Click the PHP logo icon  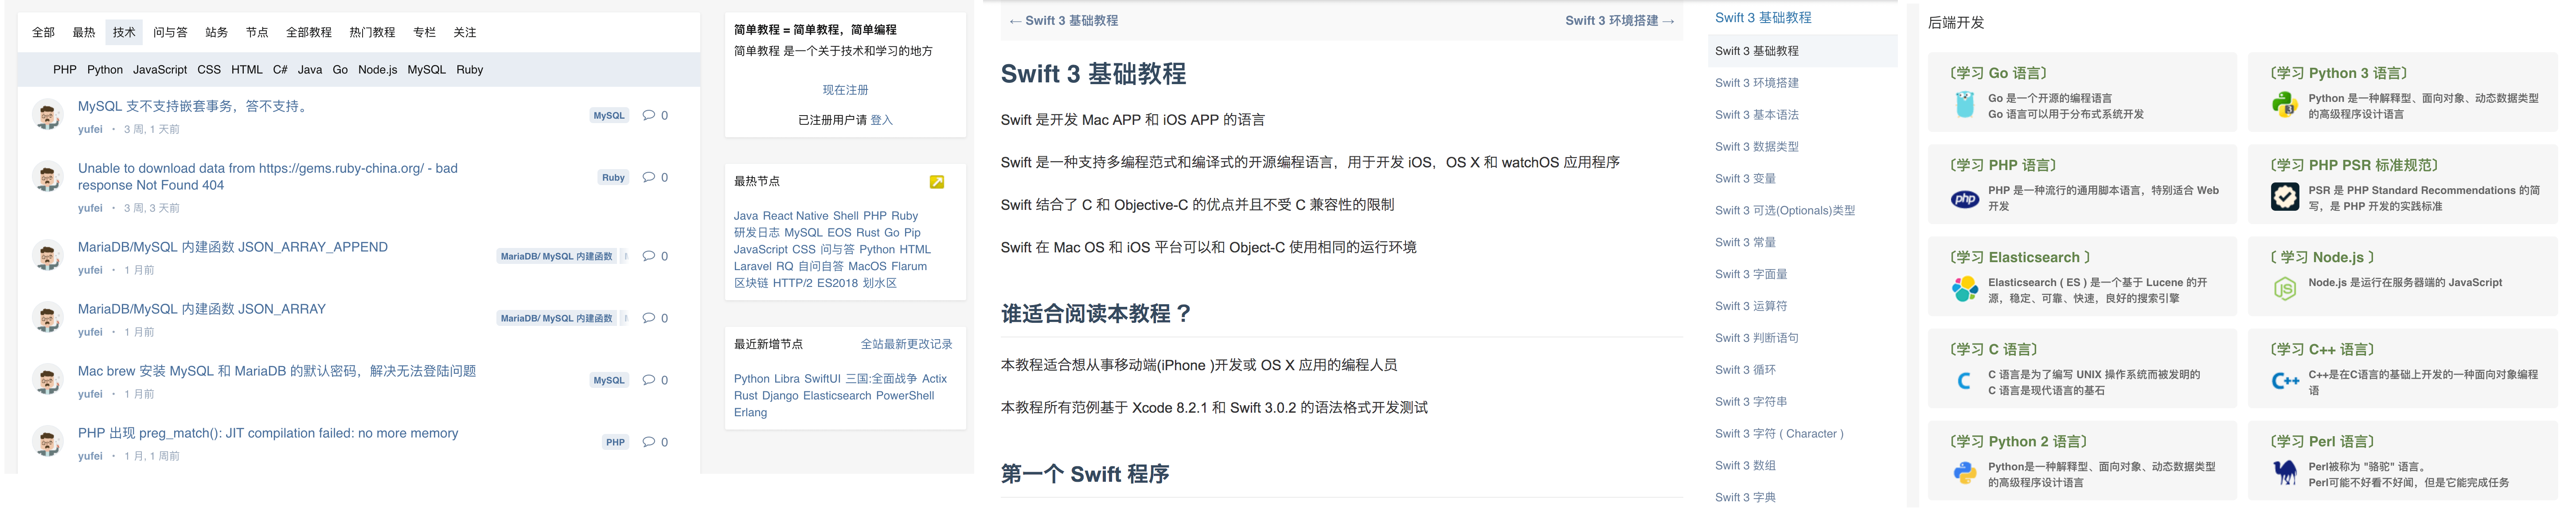pos(1964,198)
